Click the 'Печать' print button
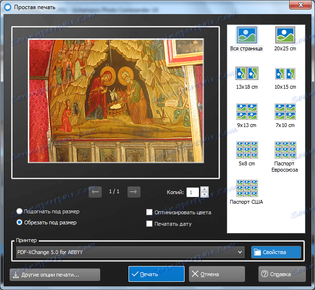This screenshot has height=290, width=315. [156, 274]
